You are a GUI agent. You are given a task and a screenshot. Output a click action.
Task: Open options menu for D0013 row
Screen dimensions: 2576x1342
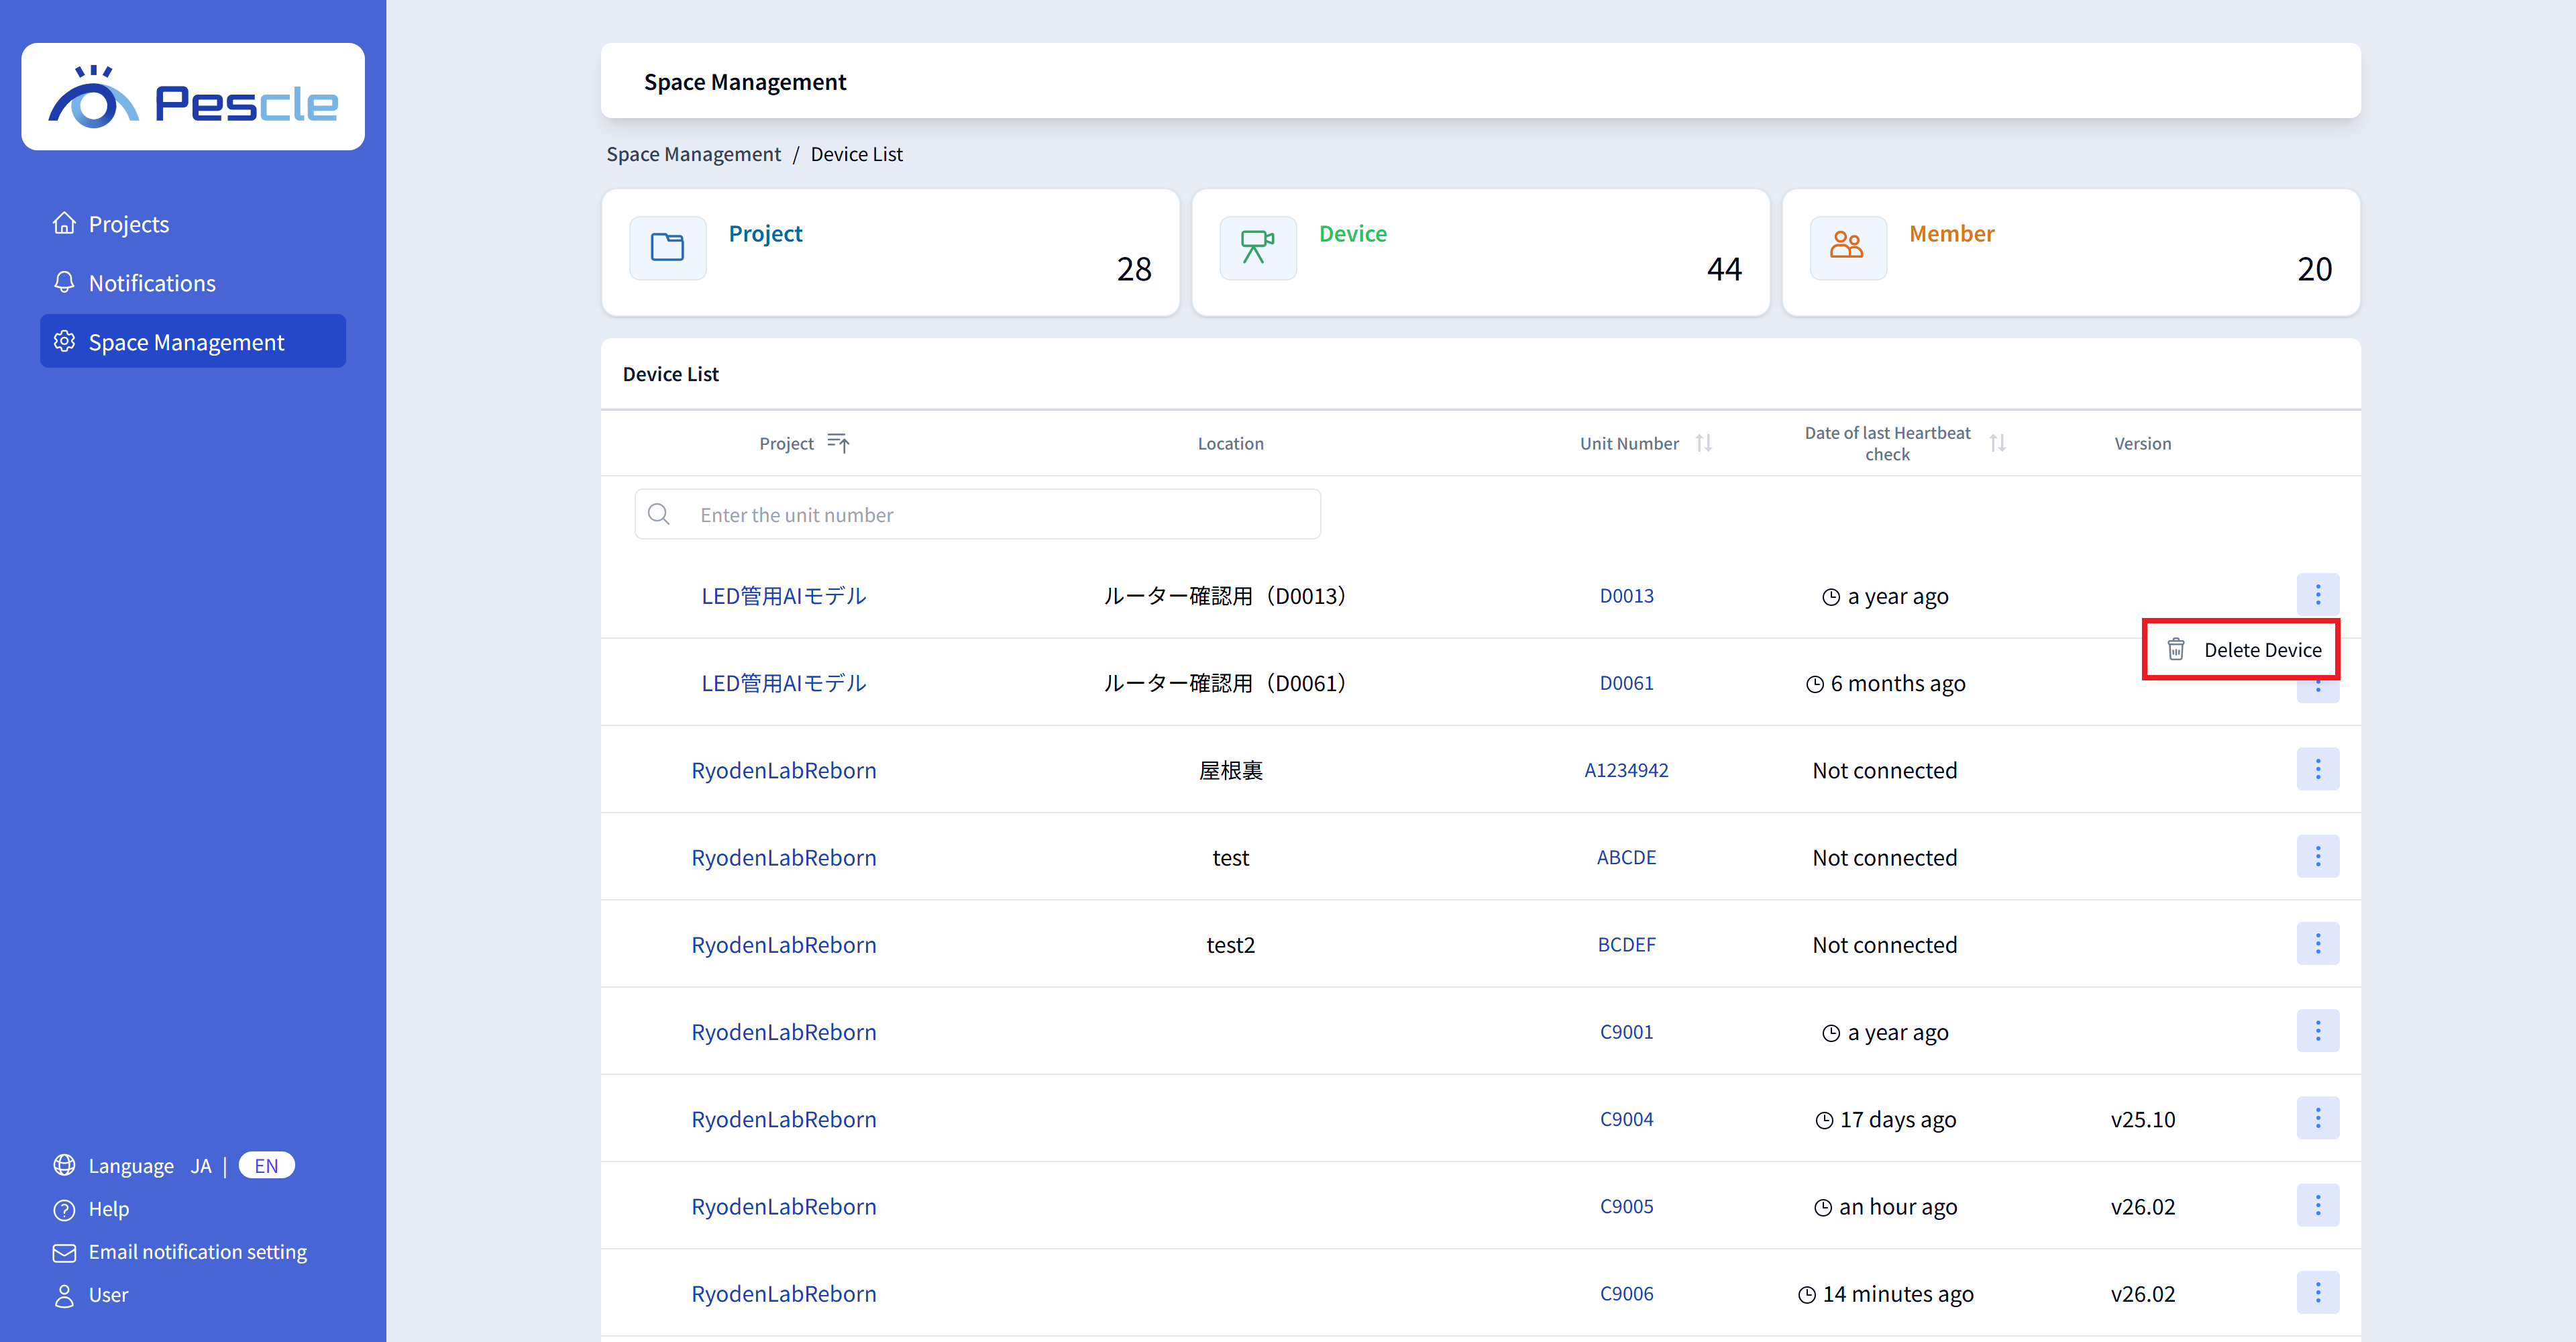pyautogui.click(x=2317, y=595)
